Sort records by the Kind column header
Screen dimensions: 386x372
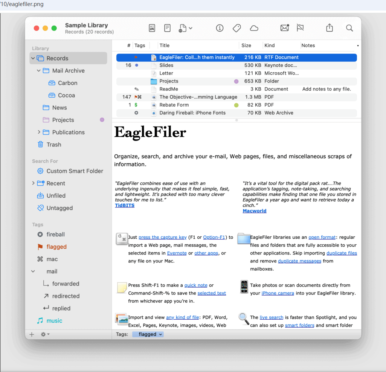coord(270,46)
